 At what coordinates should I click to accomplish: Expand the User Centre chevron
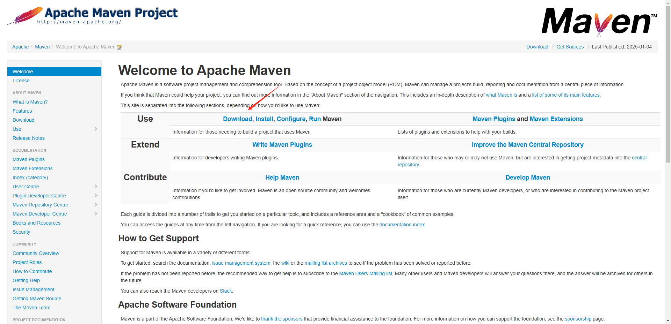pos(96,187)
